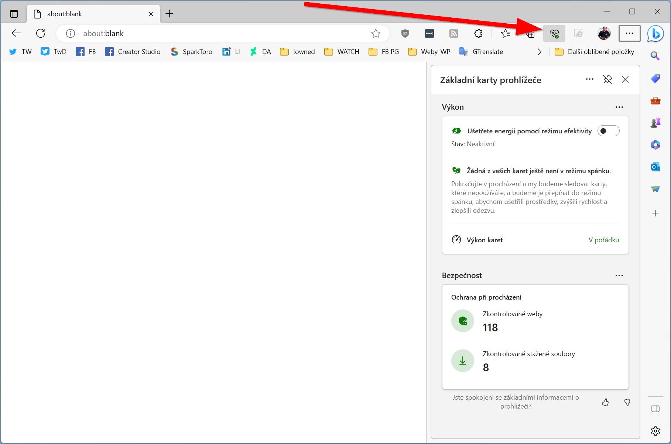Unpin the Browser essentials panel

pos(607,79)
